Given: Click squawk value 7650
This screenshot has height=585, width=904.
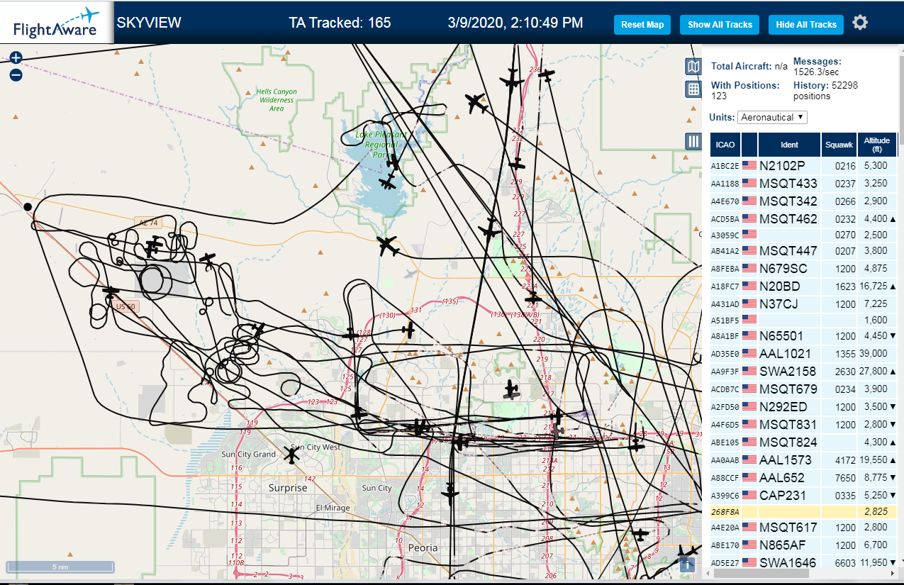Looking at the screenshot, I should [x=845, y=478].
